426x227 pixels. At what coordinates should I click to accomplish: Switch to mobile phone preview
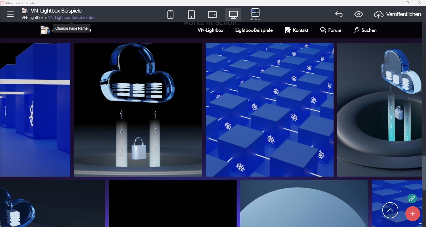pos(170,14)
